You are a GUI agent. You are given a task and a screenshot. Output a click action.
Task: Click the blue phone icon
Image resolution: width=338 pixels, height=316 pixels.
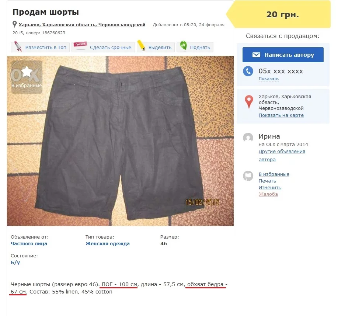coord(248,71)
